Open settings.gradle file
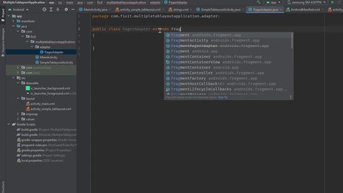This screenshot has width=343, height=193. point(41,155)
